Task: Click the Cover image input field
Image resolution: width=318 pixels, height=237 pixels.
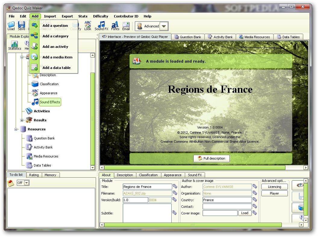Action: coord(220,213)
